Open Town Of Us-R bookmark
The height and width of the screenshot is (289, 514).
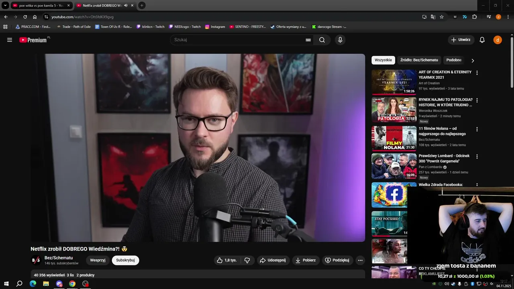113,26
